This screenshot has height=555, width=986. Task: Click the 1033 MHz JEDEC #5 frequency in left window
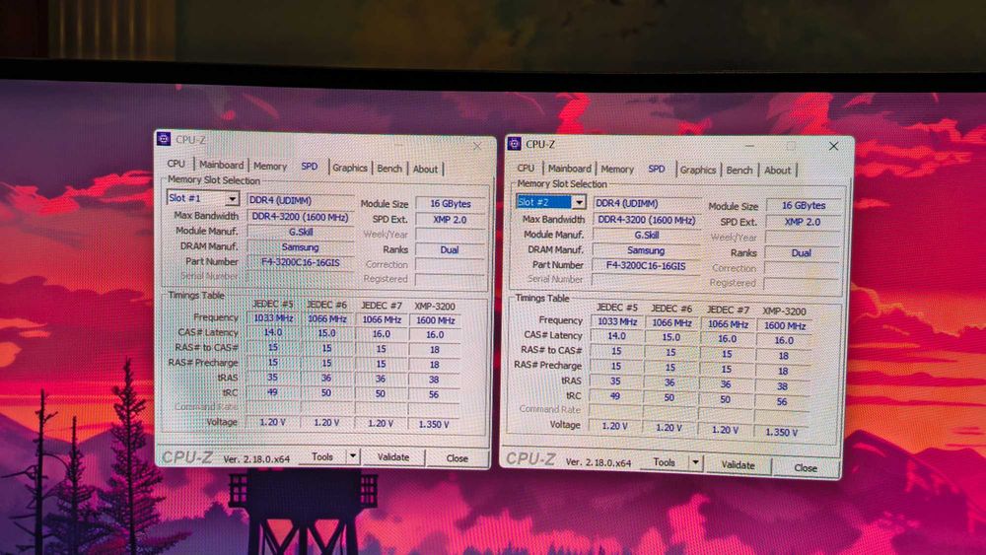273,318
